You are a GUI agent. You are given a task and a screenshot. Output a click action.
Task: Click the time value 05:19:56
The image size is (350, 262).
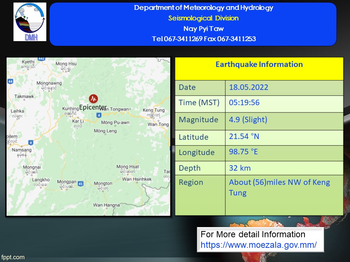244,103
